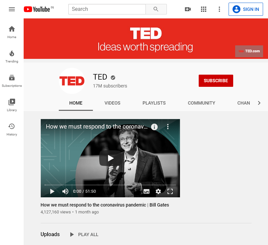Click the '0:00 / 51:50' time display
Viewport: 268px width, 245px height.
[x=84, y=191]
